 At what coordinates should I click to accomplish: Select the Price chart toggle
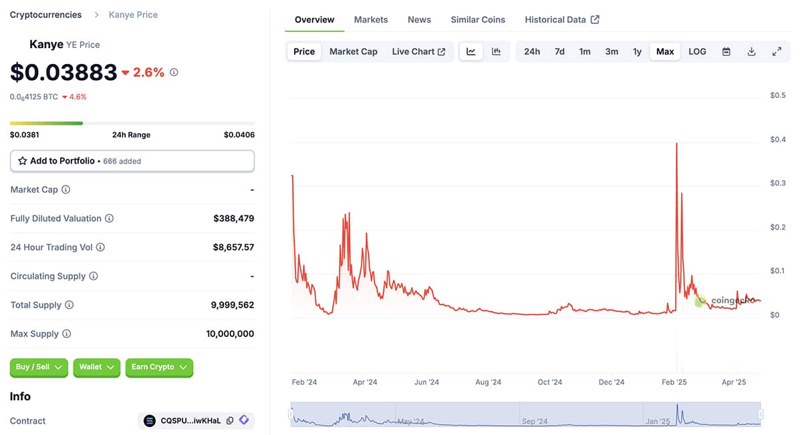[304, 51]
